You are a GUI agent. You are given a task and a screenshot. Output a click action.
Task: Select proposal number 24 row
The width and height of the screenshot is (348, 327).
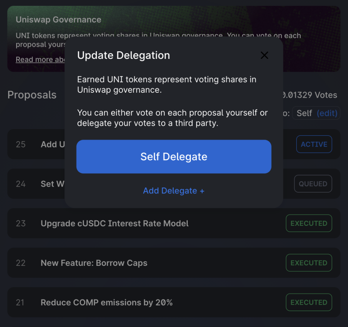coord(36,184)
